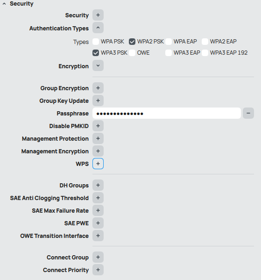Add Connect Priority setting
Viewport: 261px width, 280px height.
click(98, 270)
